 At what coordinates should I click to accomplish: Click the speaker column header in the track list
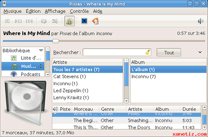click(x=55, y=109)
